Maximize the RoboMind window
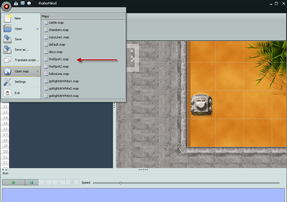The height and width of the screenshot is (202, 287). pos(276,3)
